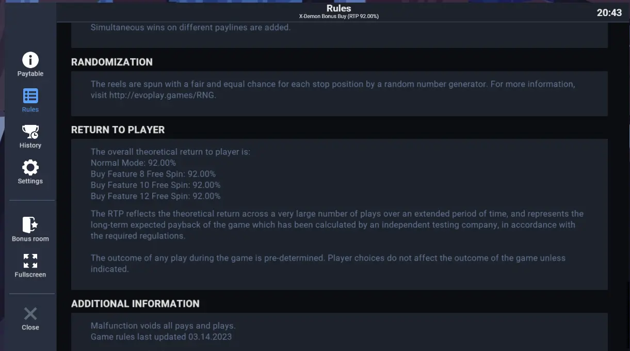Close the rules panel with X icon

coord(30,313)
